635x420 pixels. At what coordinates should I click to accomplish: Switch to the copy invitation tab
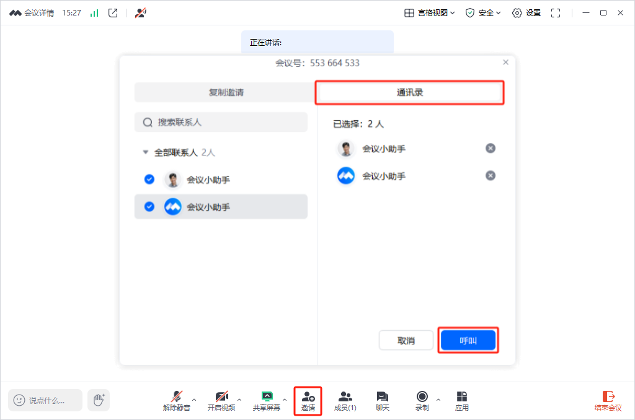coord(225,92)
